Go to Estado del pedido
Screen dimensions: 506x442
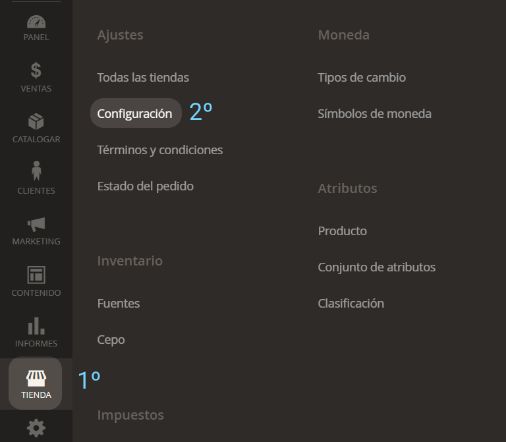(146, 186)
